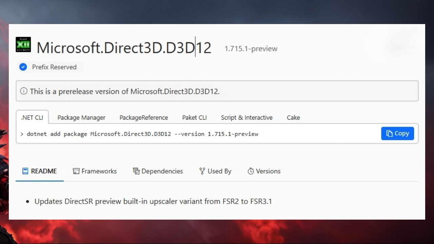This screenshot has width=434, height=244.
Task: Copy the dotnet install command
Action: 397,134
